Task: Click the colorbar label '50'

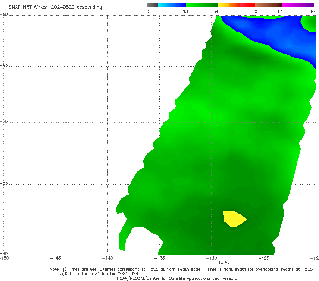Action: pyautogui.click(x=255, y=12)
